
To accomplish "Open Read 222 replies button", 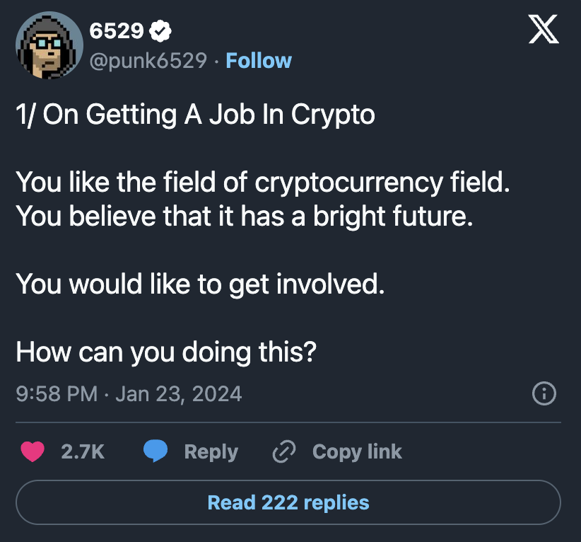I will pos(288,502).
